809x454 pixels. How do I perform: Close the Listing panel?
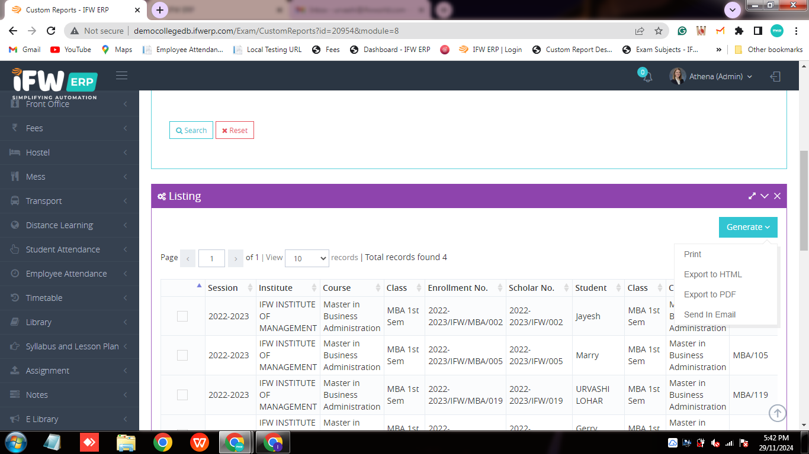[x=777, y=196]
